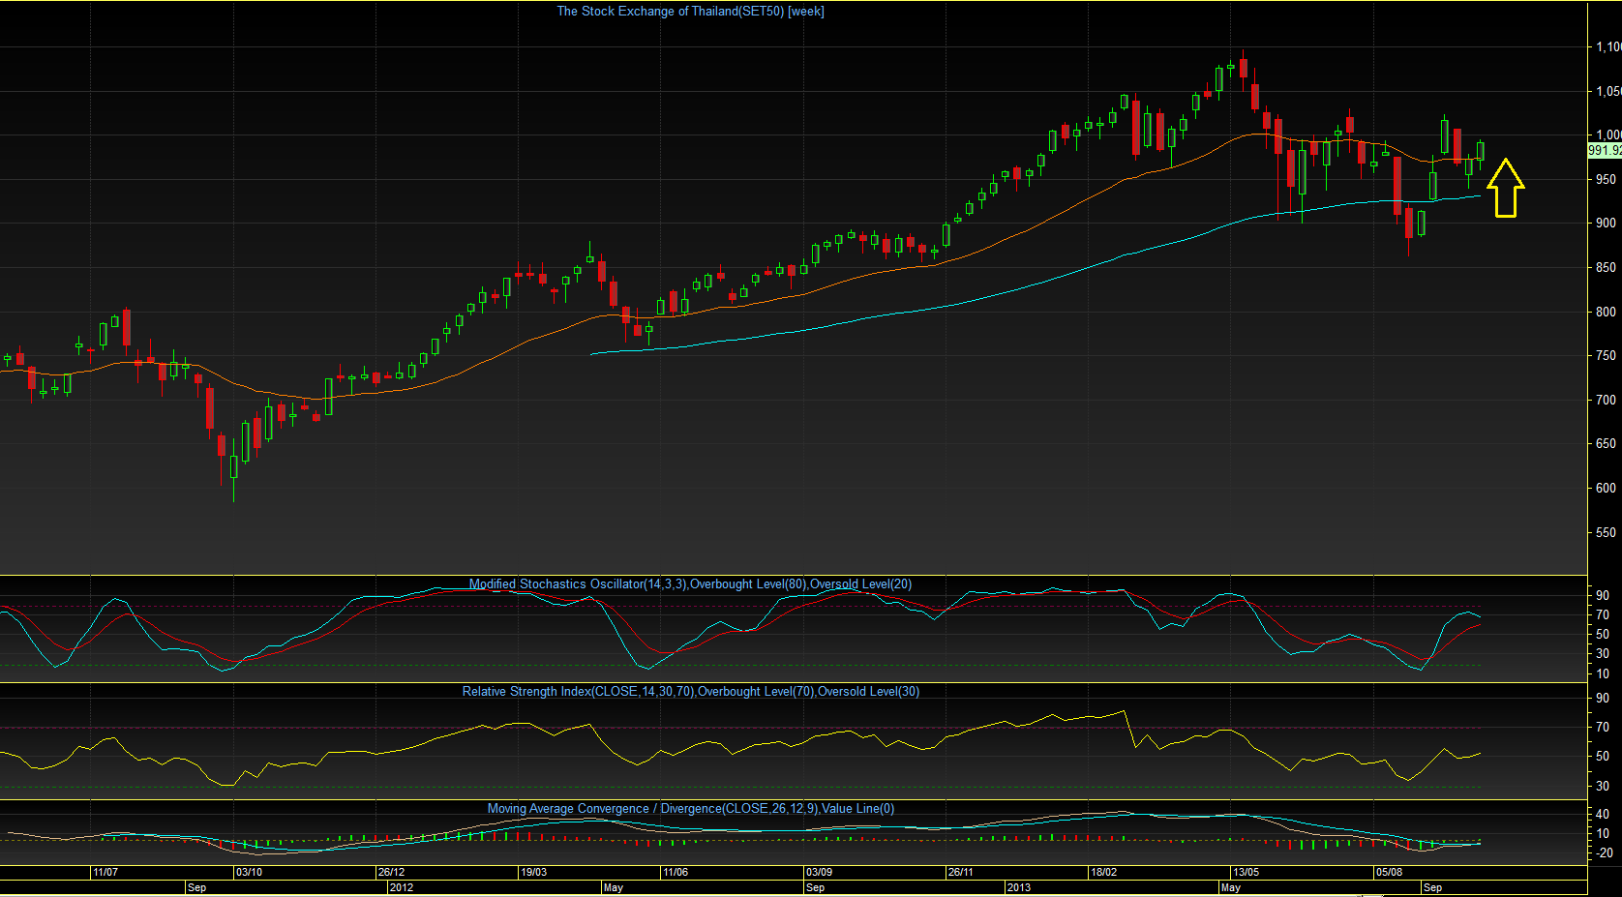Click the 950 price axis label
Screen dimensions: 1622x897
1606,179
